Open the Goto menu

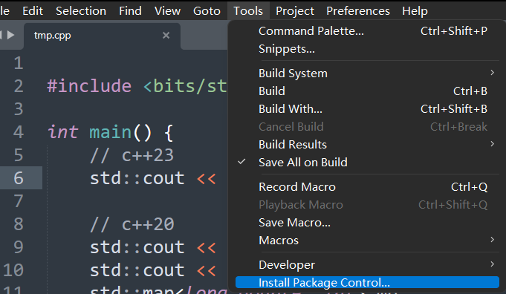(x=207, y=11)
